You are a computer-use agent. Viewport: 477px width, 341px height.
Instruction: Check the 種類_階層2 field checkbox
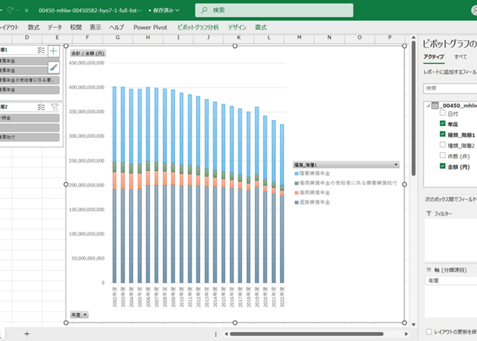[442, 145]
